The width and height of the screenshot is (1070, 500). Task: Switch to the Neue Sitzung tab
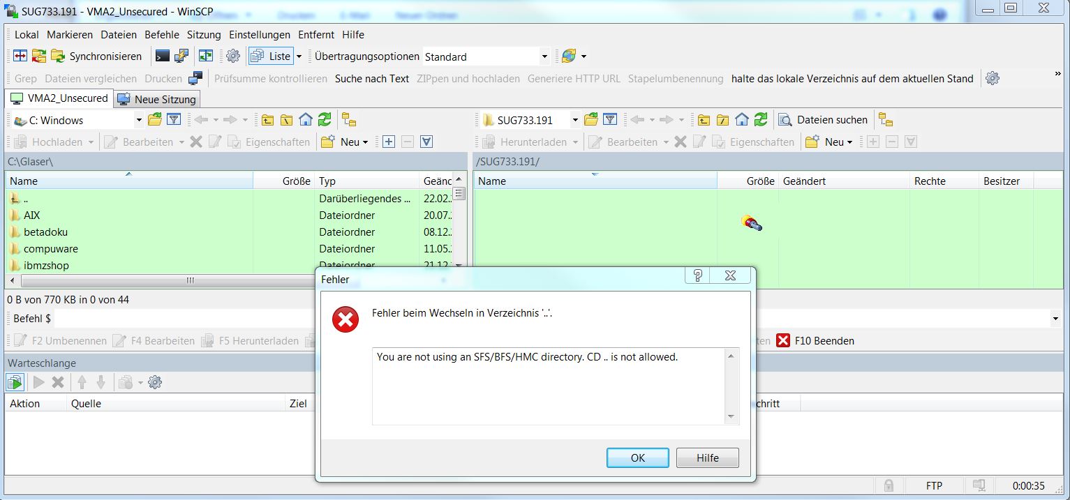158,99
